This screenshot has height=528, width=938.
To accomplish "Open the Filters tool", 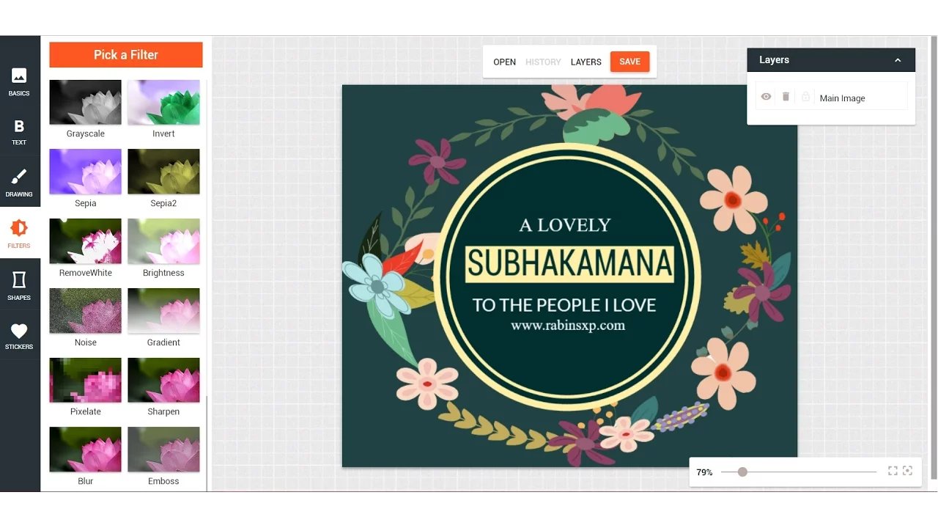I will pyautogui.click(x=19, y=234).
